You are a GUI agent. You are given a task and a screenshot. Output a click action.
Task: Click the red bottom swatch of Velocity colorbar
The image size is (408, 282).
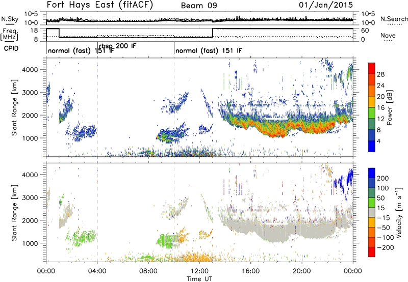372,252
